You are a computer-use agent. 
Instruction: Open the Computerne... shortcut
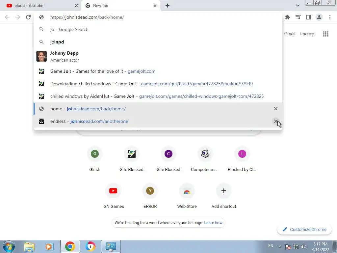(x=205, y=159)
